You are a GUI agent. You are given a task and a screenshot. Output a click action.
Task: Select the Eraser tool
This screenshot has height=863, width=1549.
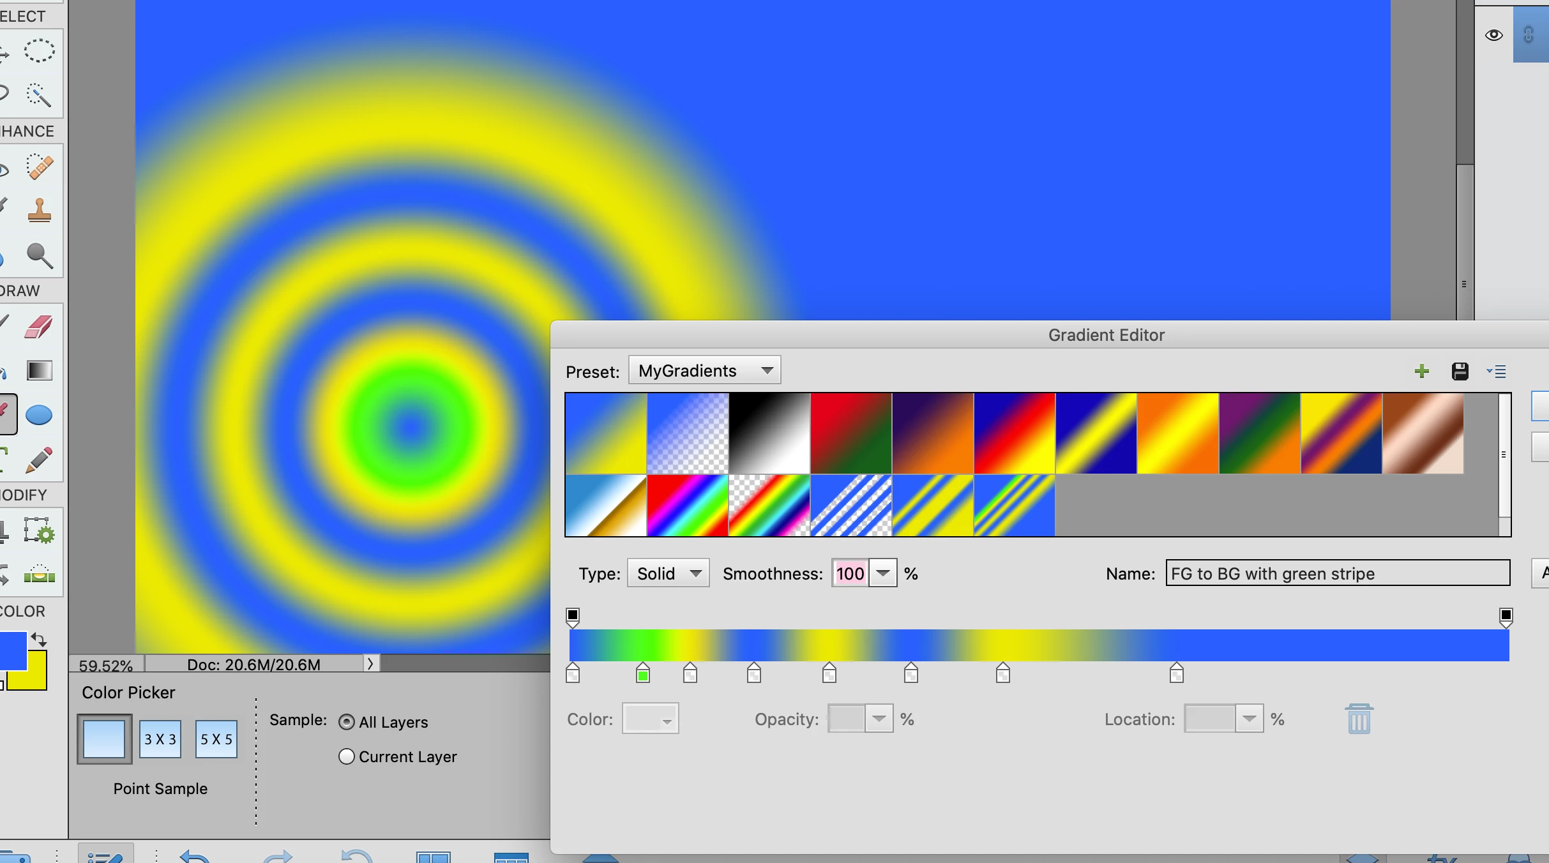click(x=39, y=327)
